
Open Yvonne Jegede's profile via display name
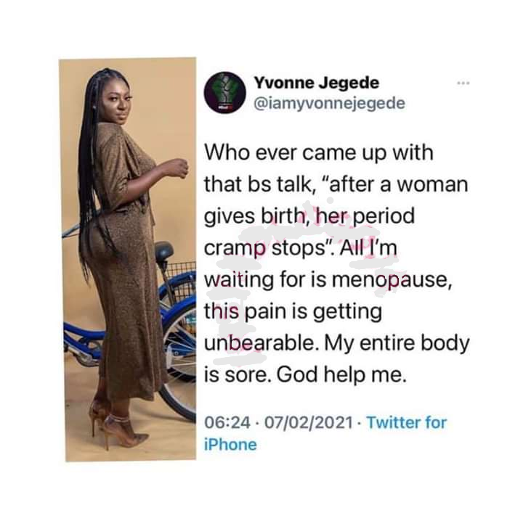[x=317, y=83]
